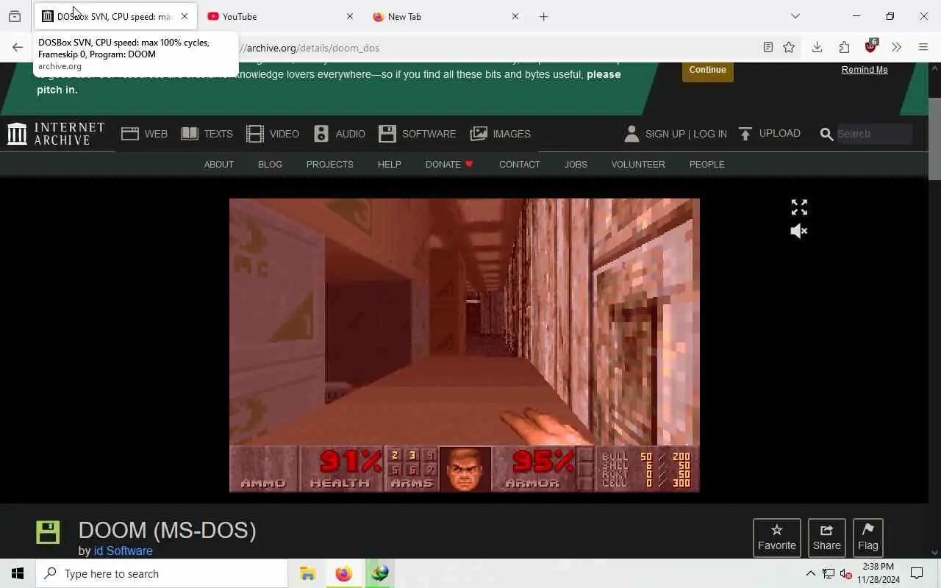
Task: Open a new browser tab
Action: pyautogui.click(x=544, y=16)
